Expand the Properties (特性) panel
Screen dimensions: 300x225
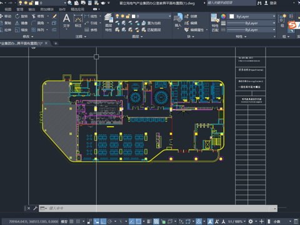pos(241,36)
